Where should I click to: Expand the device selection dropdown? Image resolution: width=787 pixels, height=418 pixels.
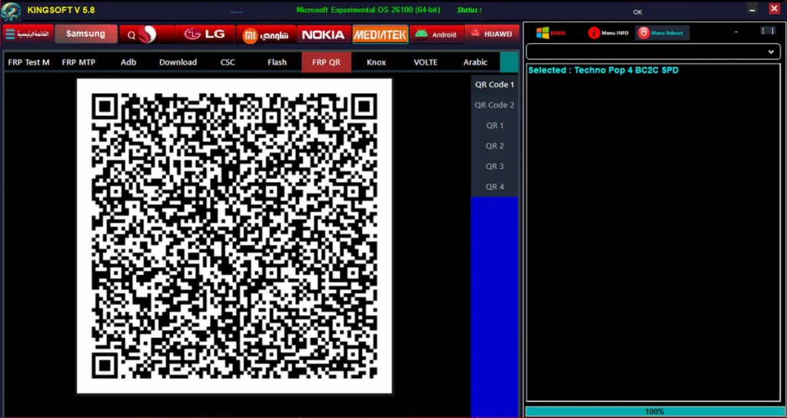coord(653,51)
